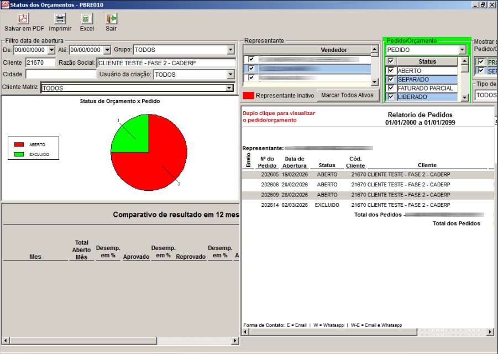Click the De date field
Screen dimensions: 498x354
click(x=31, y=50)
